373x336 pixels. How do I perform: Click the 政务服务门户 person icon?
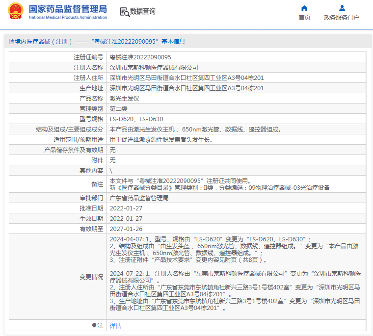coord(342,8)
